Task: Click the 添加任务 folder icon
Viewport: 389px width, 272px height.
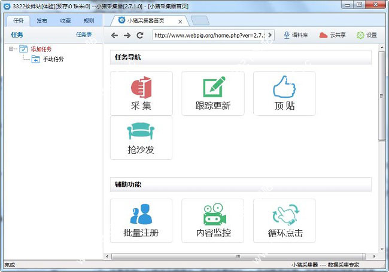Action: click(x=23, y=49)
